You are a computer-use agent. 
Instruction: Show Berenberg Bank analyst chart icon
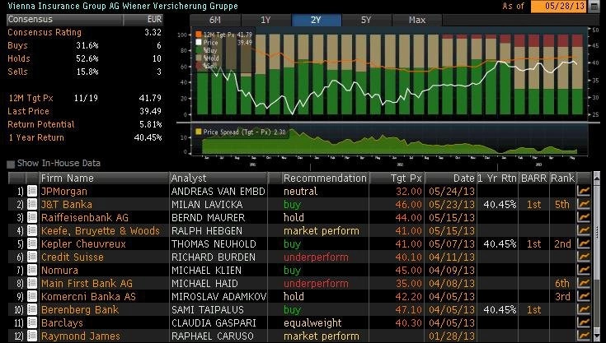[584, 309]
